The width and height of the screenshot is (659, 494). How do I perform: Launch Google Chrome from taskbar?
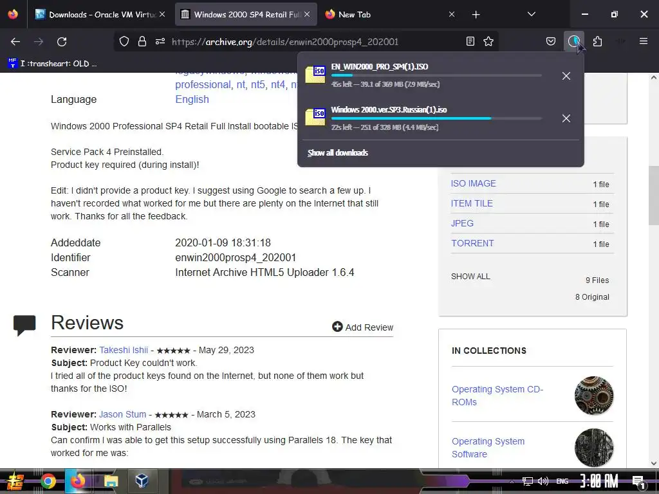coord(48,481)
